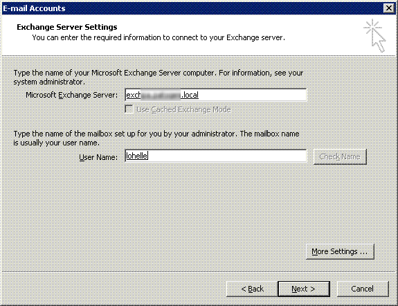
Task: Cancel the E-mail Accounts wizard
Action: point(363,289)
